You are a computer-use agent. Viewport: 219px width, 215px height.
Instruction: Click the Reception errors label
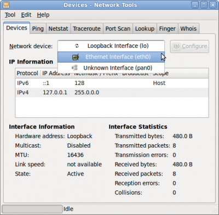[x=137, y=183]
